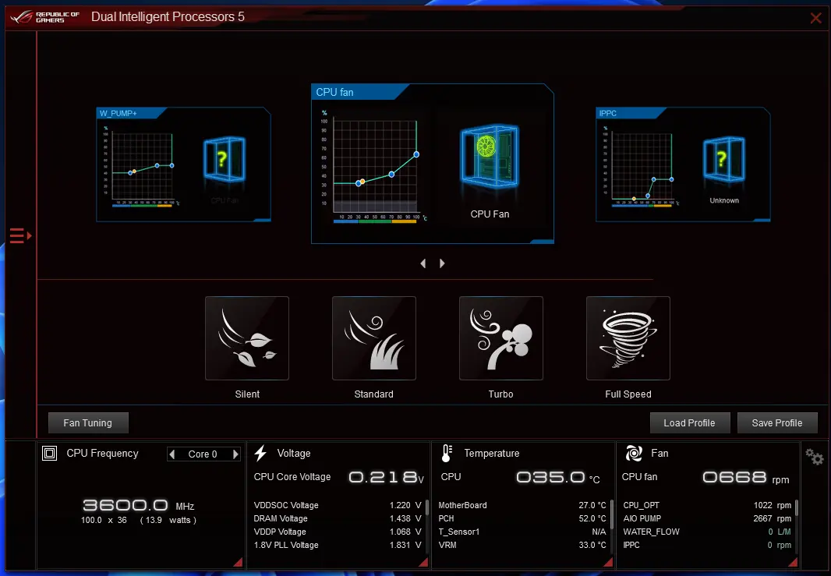
Task: Expand the Temperature panel red corner
Action: tap(608, 562)
